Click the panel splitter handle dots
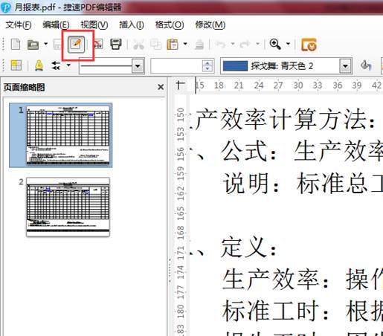The image size is (383, 336). pos(170,271)
